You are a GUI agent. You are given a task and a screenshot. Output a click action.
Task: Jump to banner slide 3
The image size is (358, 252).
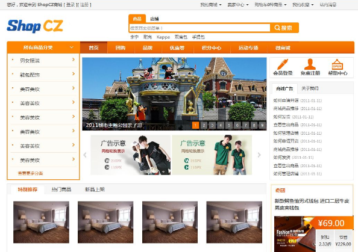[212, 125]
